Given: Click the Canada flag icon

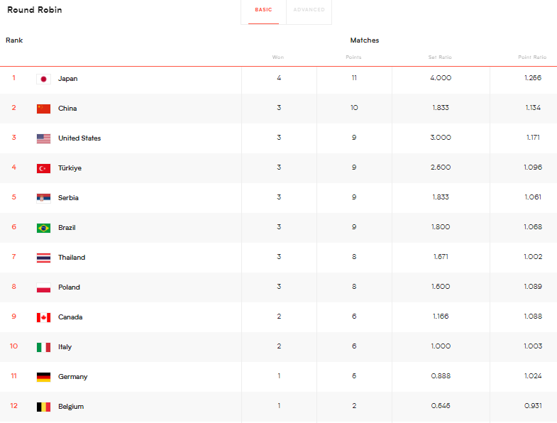Looking at the screenshot, I should pyautogui.click(x=43, y=317).
